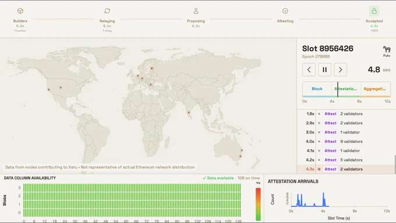396x223 pixels.
Task: Select the Attestation phase segment
Action: point(346,89)
